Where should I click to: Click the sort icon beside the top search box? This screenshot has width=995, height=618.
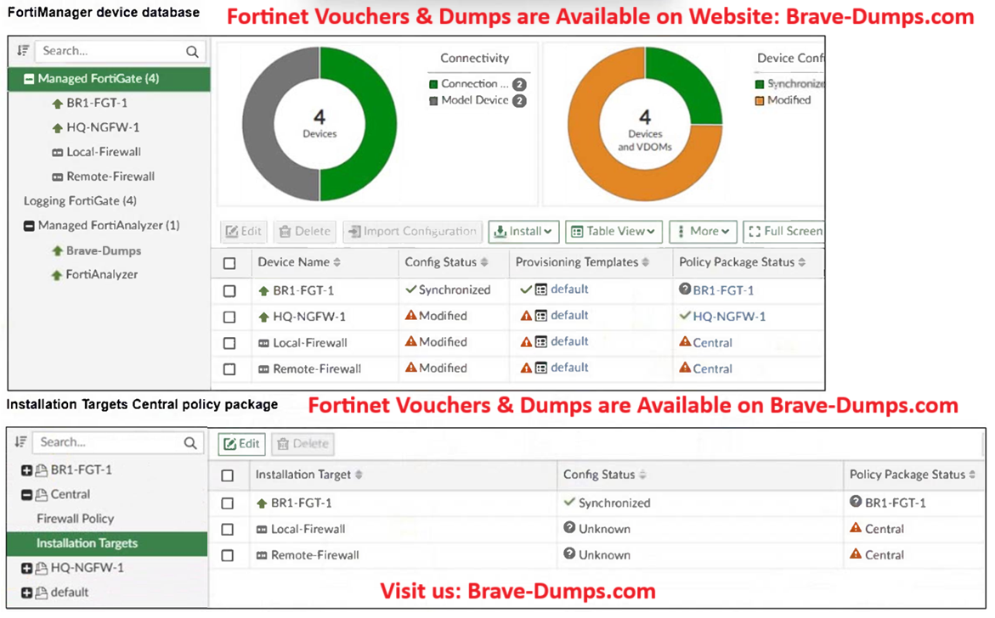pos(23,52)
